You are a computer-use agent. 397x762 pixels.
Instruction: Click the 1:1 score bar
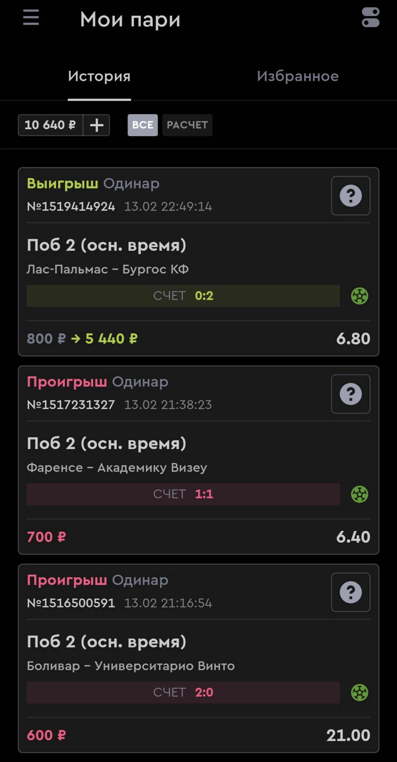pyautogui.click(x=183, y=494)
